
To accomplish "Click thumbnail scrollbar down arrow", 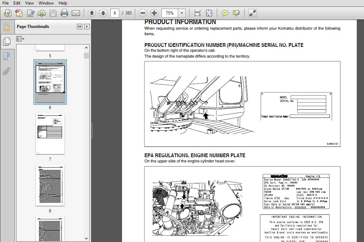I will pos(87,239).
